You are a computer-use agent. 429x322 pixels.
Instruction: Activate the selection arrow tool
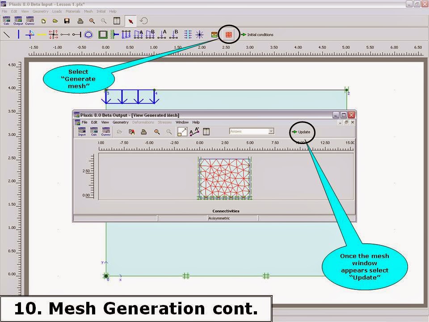[130, 20]
